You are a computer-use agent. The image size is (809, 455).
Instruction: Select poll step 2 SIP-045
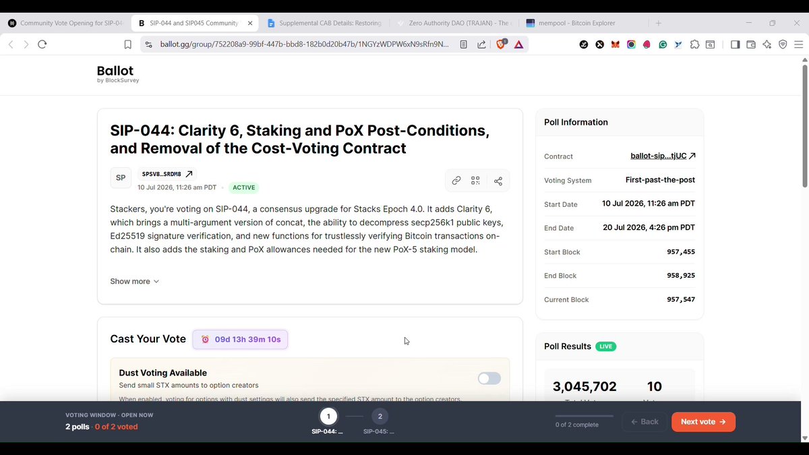[x=380, y=417]
